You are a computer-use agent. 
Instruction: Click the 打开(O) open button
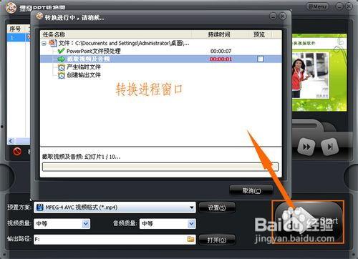pyautogui.click(x=217, y=240)
